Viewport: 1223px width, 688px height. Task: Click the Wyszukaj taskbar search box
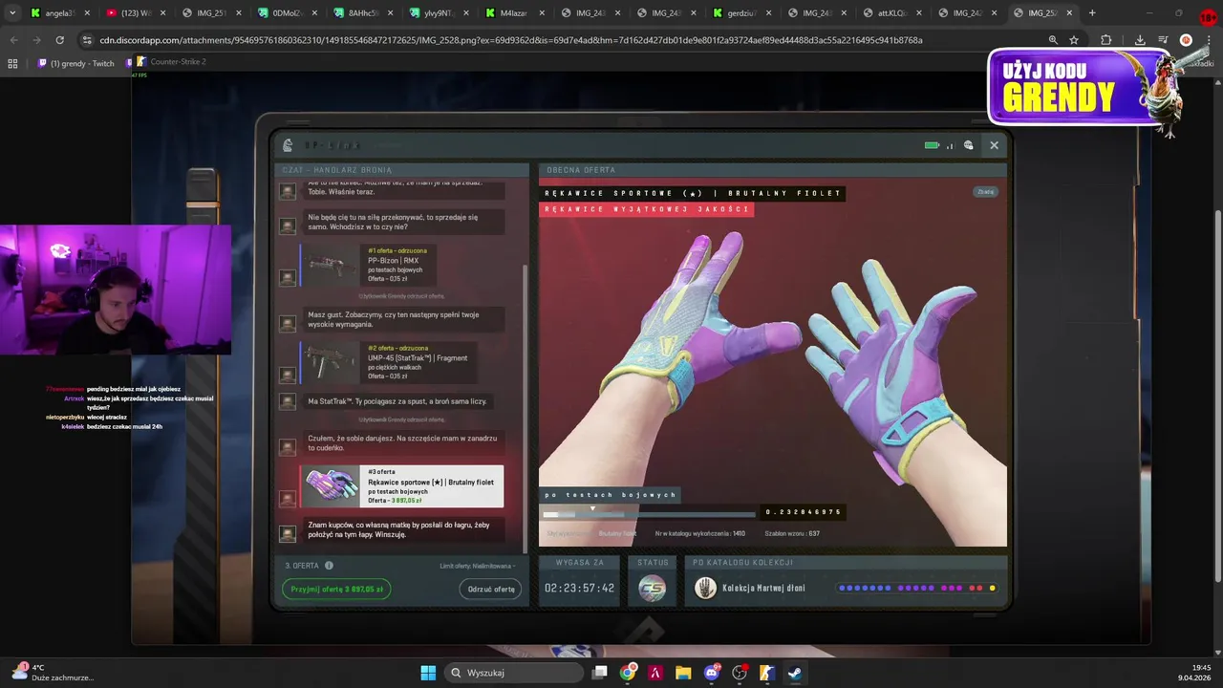click(516, 673)
